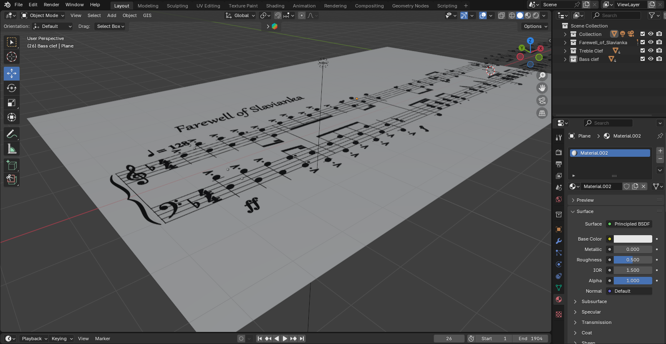Activate the Rotate tool

click(x=12, y=88)
